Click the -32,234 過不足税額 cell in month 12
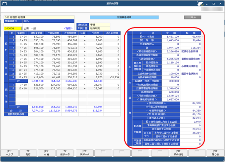 [112, 77]
